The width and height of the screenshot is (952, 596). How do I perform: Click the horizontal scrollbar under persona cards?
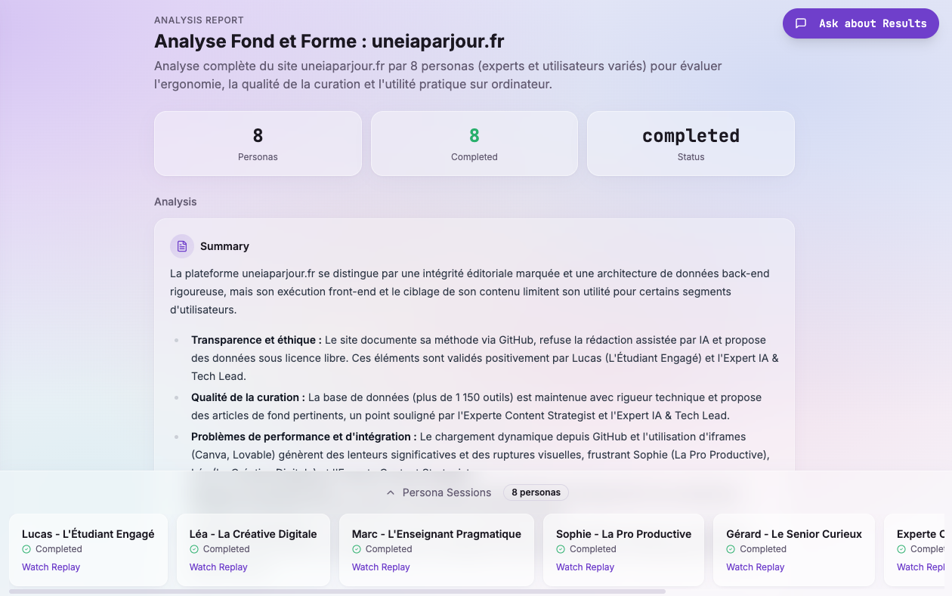(337, 591)
